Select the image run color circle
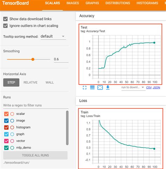 tap(12, 121)
